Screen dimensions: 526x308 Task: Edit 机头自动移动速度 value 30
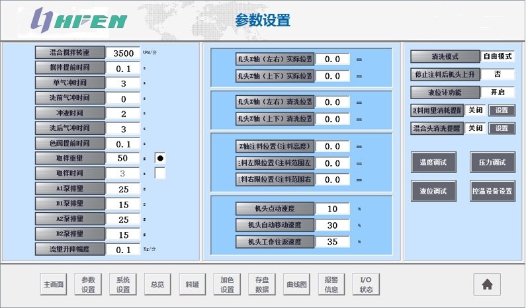click(332, 225)
